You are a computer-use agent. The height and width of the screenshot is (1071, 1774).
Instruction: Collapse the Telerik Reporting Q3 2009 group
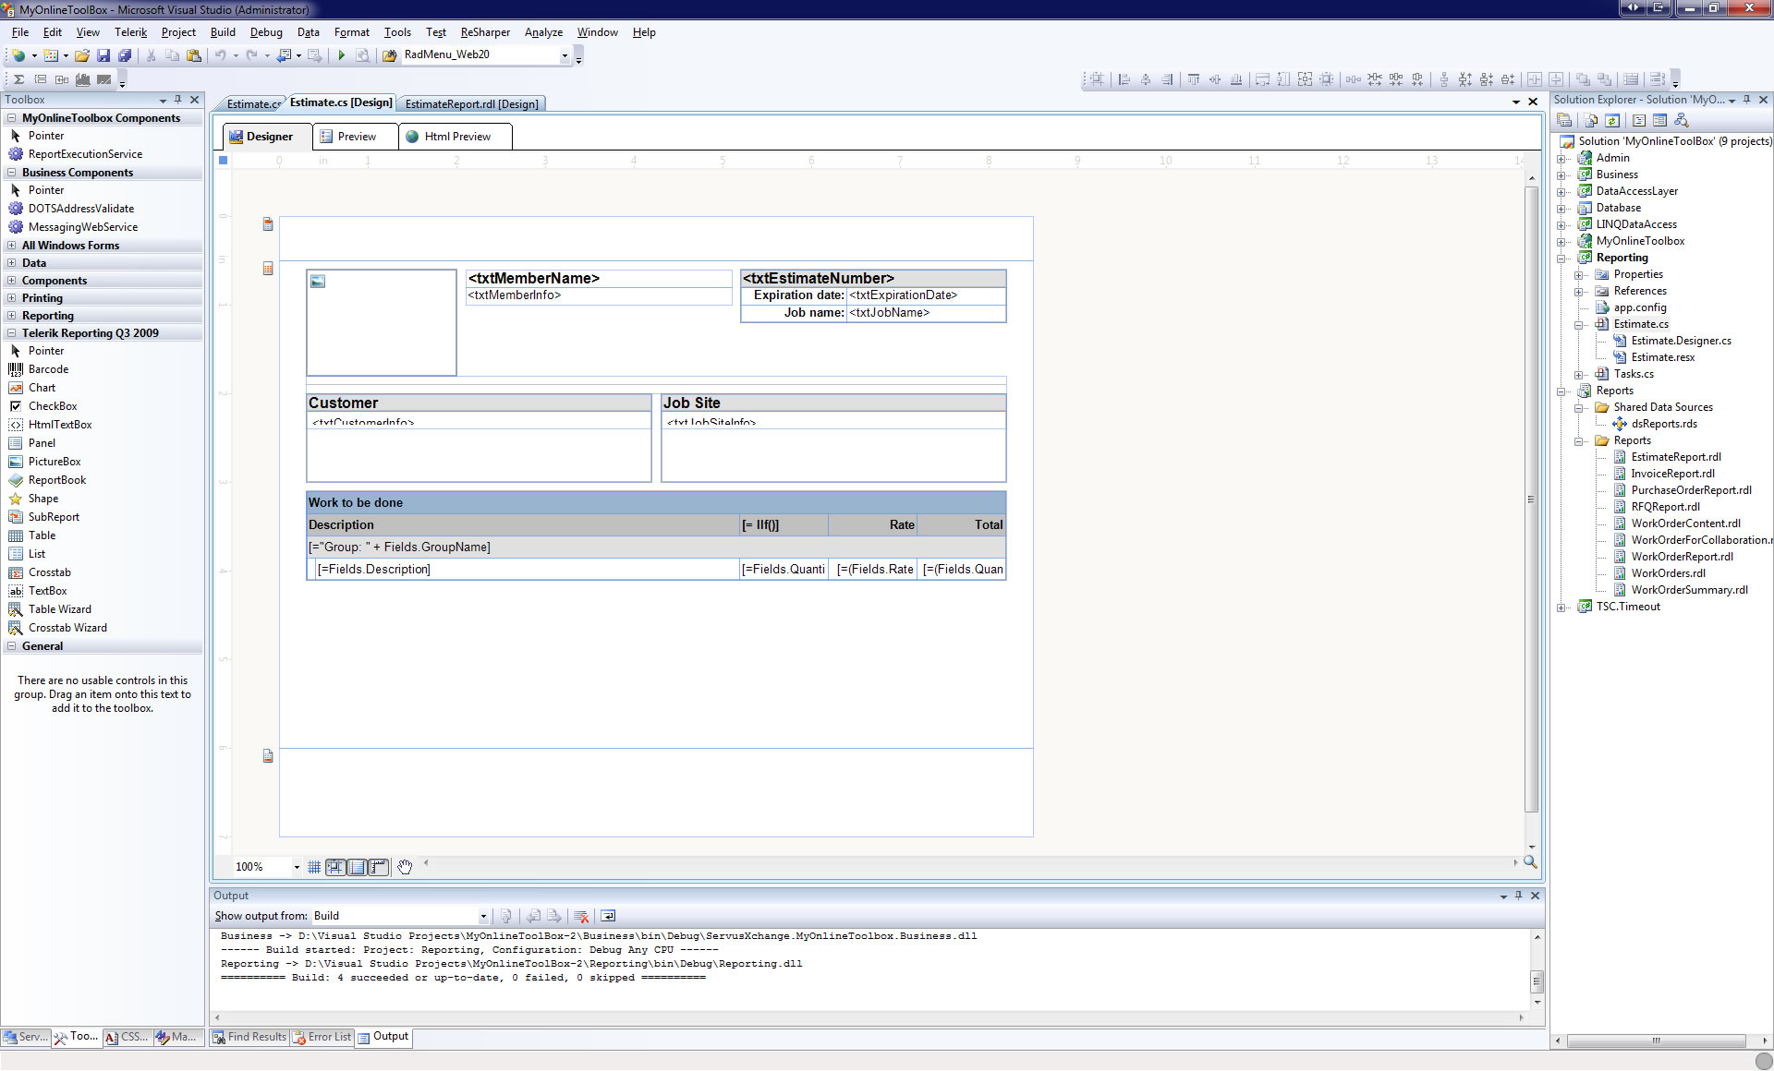[11, 333]
